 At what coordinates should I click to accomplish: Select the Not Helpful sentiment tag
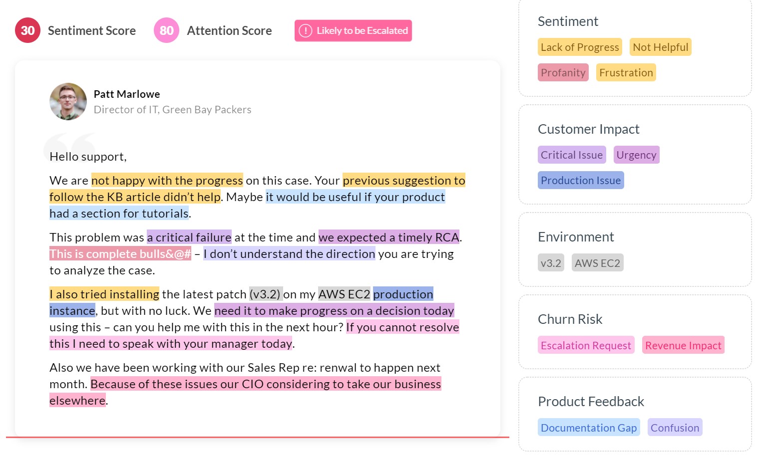click(660, 47)
